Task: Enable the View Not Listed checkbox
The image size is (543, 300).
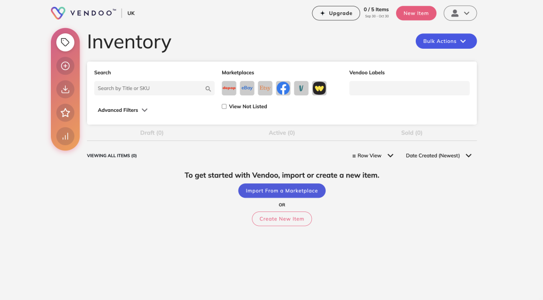Action: [224, 107]
